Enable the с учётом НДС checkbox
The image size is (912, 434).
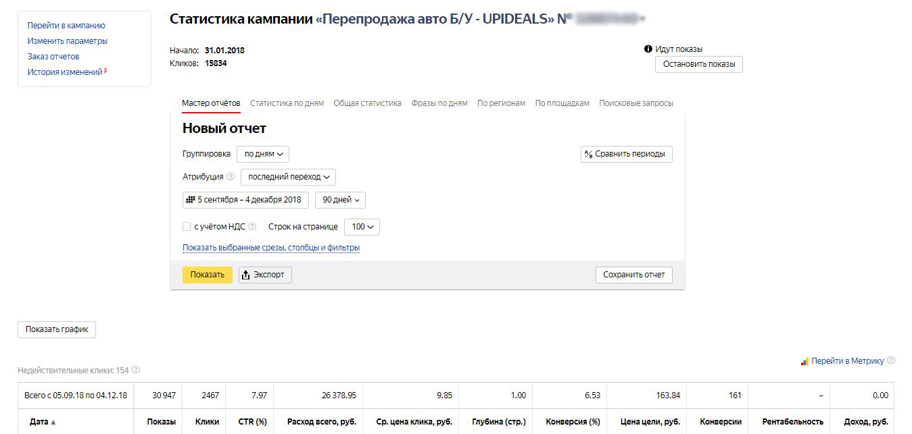pyautogui.click(x=187, y=227)
